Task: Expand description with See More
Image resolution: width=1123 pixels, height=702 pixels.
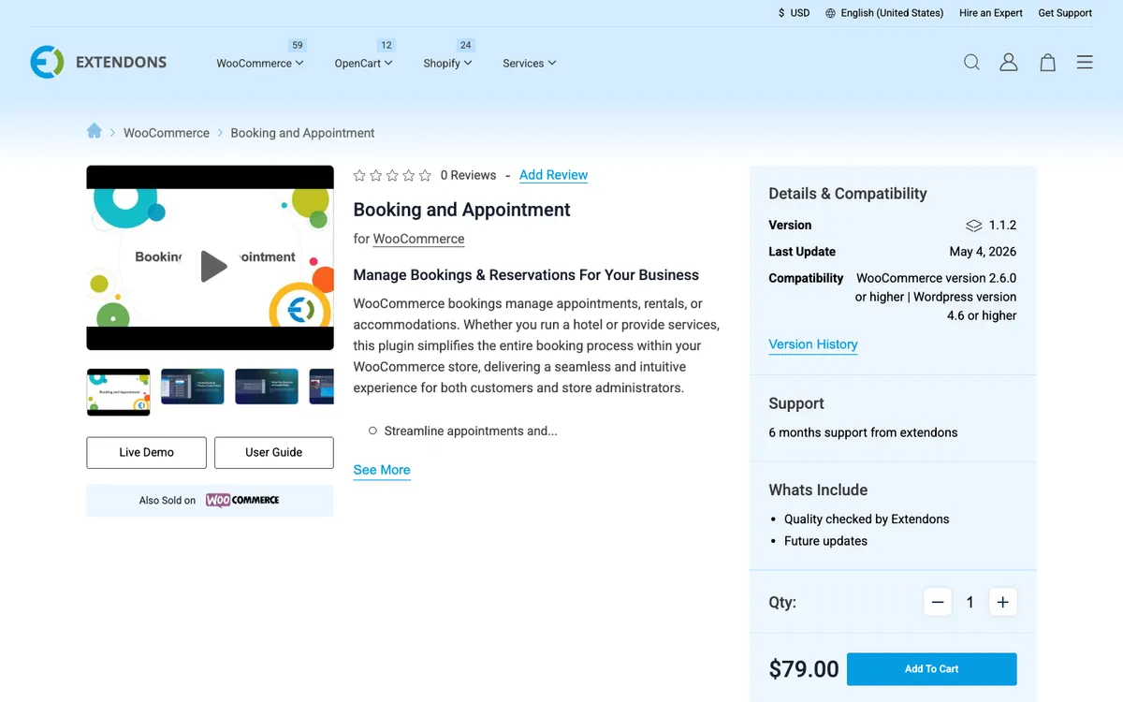Action: pyautogui.click(x=382, y=470)
